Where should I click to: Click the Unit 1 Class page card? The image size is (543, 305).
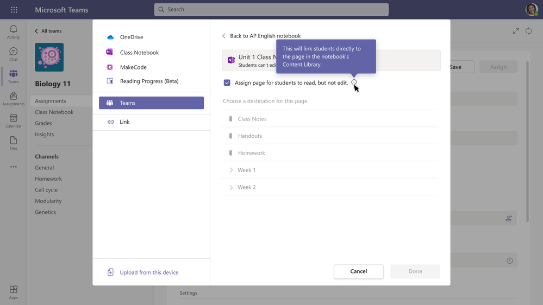(332, 61)
